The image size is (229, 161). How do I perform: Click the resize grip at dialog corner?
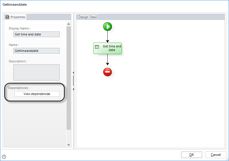click(227, 159)
